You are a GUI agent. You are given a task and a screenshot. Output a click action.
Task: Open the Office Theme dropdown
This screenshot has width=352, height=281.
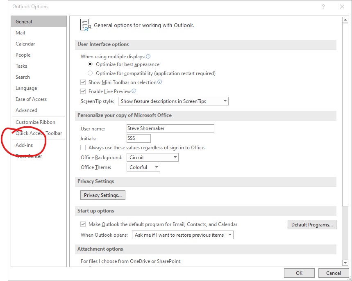143,167
